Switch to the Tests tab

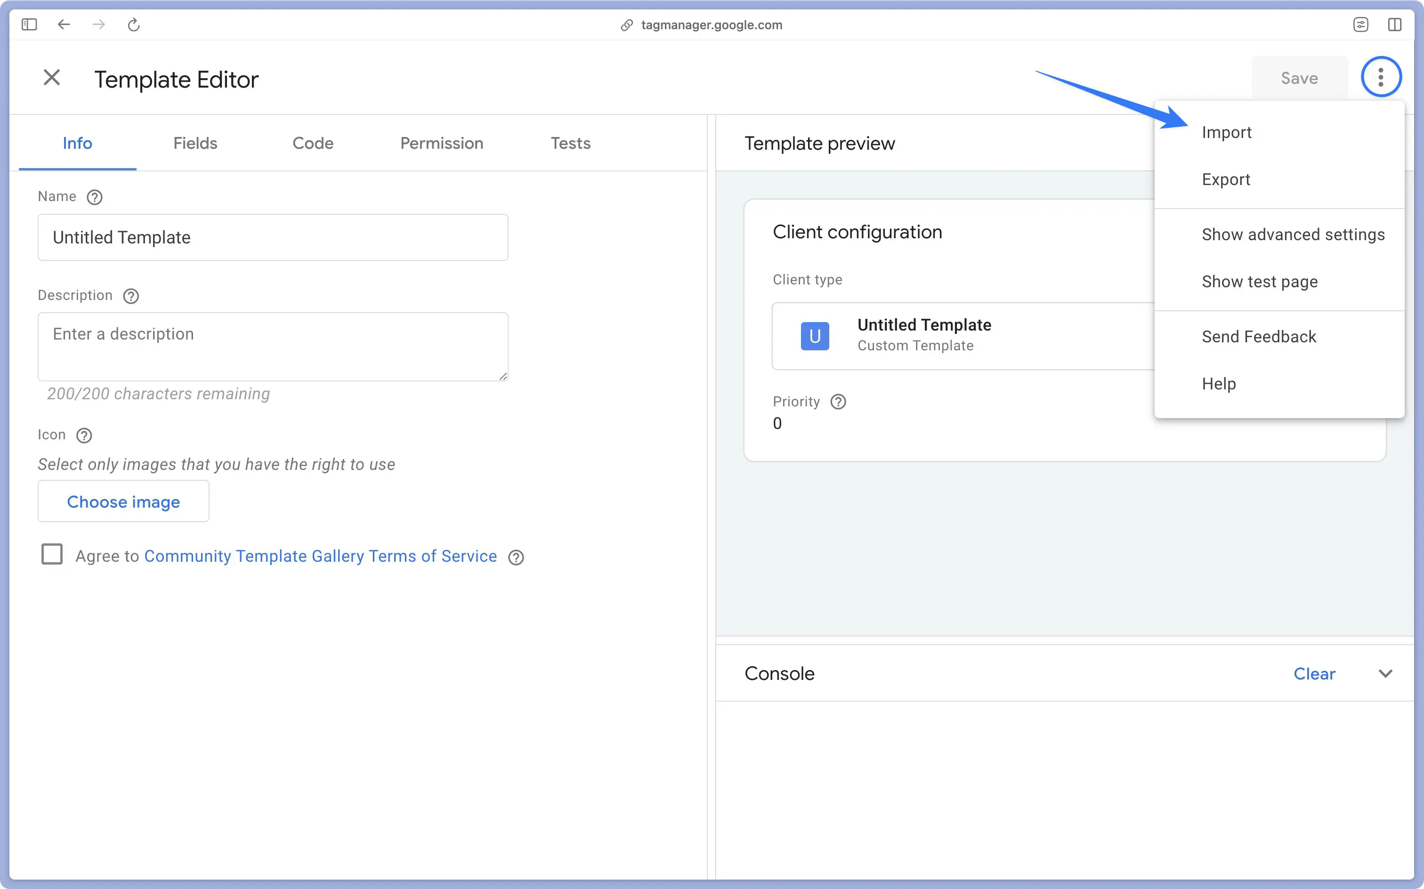(570, 143)
